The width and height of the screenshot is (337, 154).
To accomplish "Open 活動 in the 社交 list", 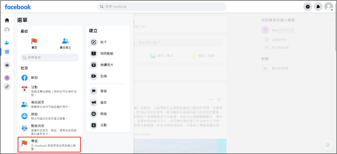I will click(50, 91).
